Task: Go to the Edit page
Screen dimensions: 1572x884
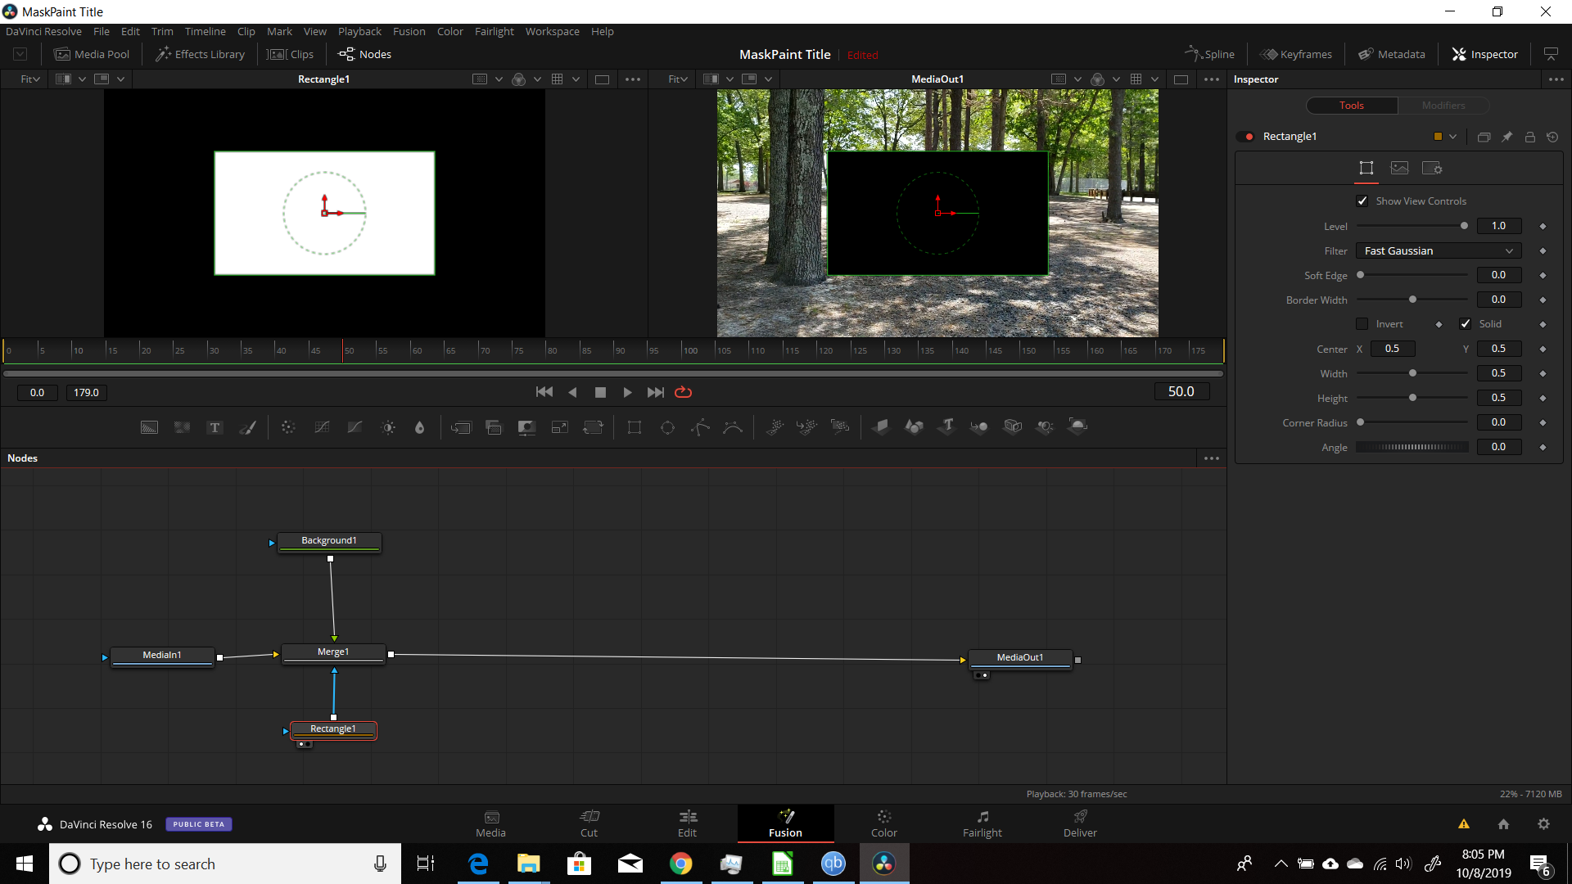Action: [687, 823]
